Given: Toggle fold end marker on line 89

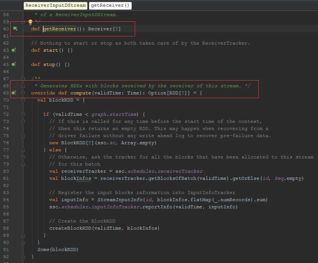Looking at the screenshot, I should (x=23, y=235).
